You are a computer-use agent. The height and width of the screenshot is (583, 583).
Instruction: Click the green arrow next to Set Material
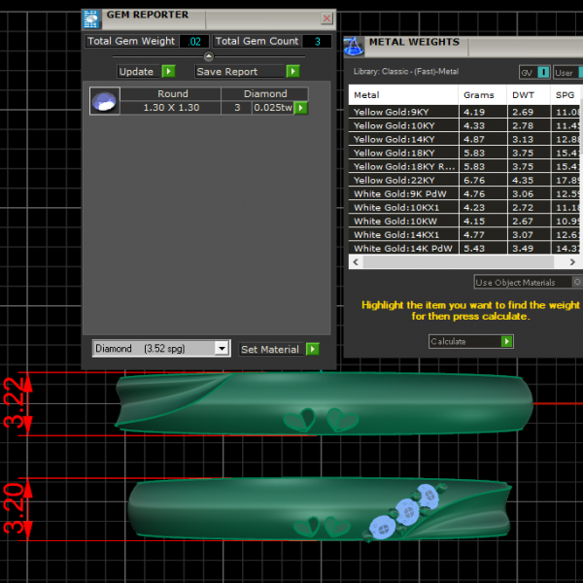(x=312, y=349)
